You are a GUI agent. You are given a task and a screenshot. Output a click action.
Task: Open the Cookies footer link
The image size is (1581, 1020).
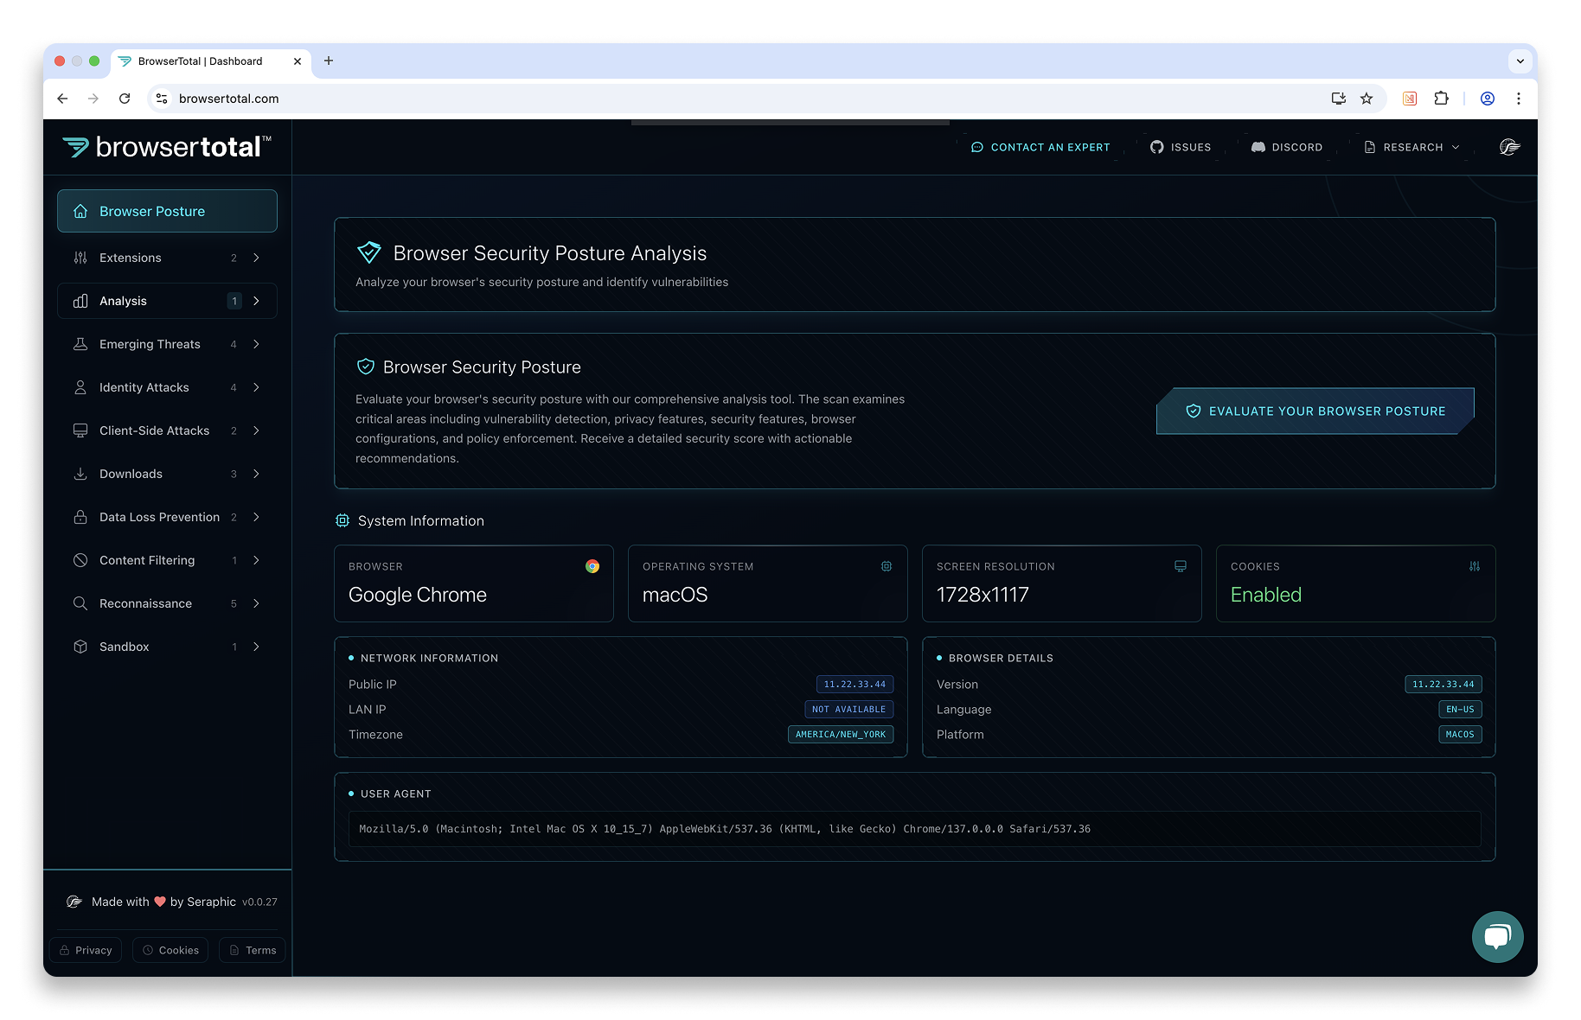pyautogui.click(x=170, y=950)
